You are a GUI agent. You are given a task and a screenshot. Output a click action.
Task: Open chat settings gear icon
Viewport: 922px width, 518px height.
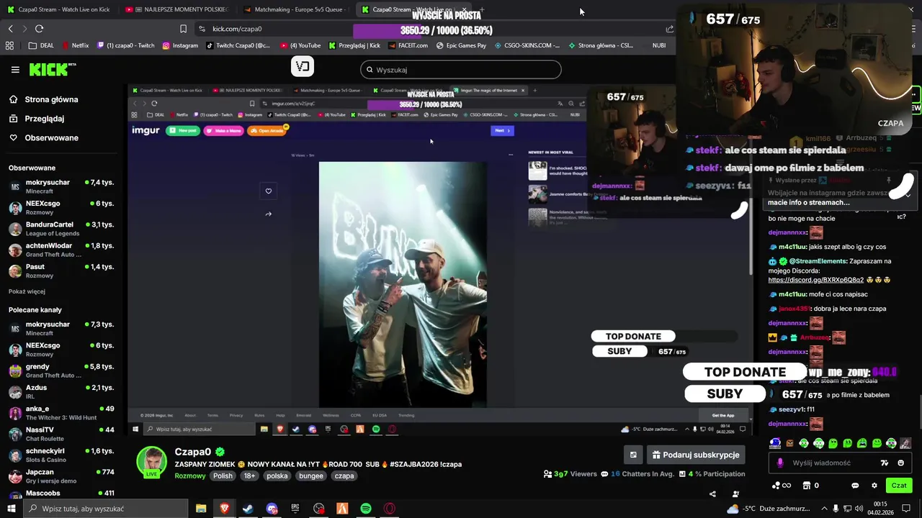[874, 486]
